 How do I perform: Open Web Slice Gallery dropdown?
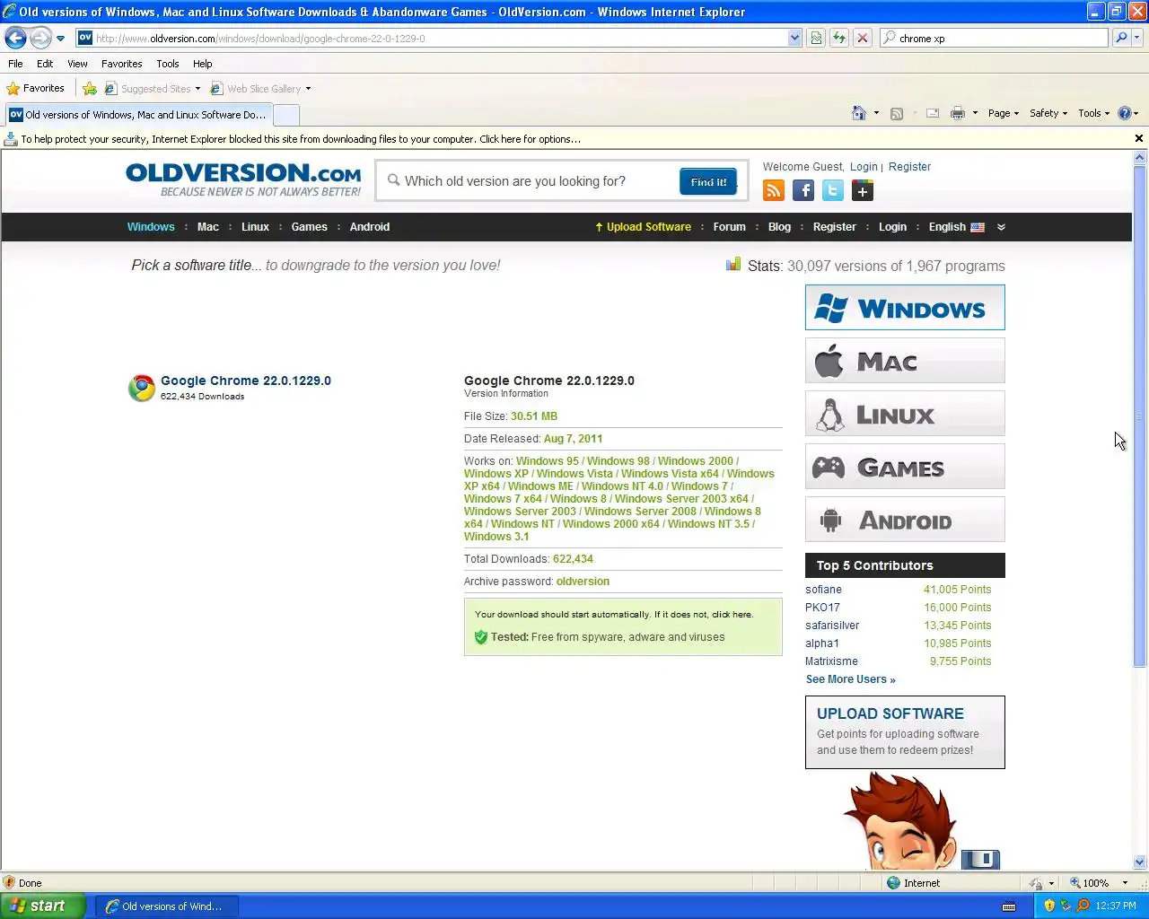260,88
